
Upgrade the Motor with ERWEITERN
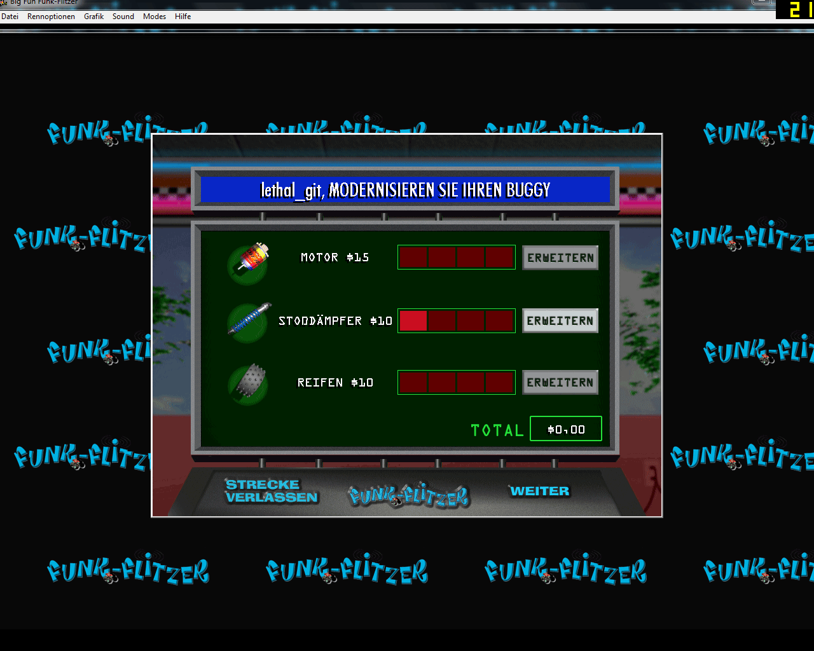pos(560,258)
